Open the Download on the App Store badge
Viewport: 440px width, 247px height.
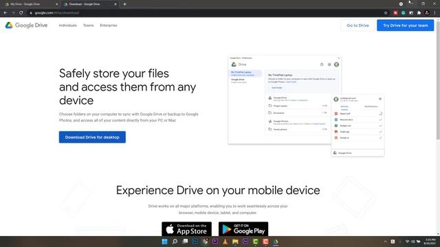coord(186,228)
